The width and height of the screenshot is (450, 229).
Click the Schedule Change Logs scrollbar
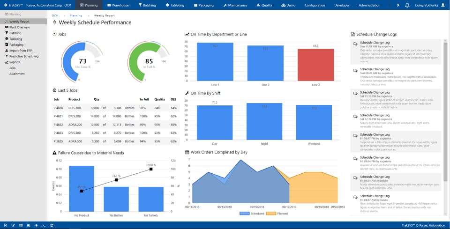coord(445,112)
